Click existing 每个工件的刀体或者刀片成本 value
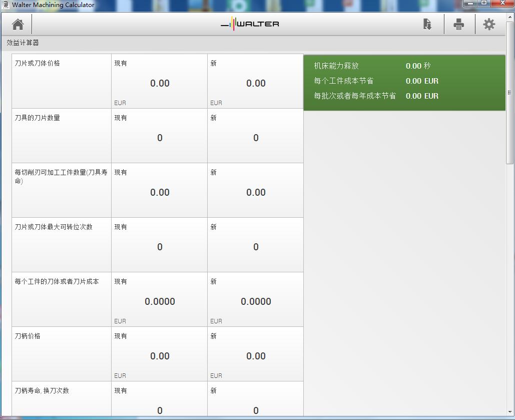The width and height of the screenshot is (515, 420). pos(160,301)
